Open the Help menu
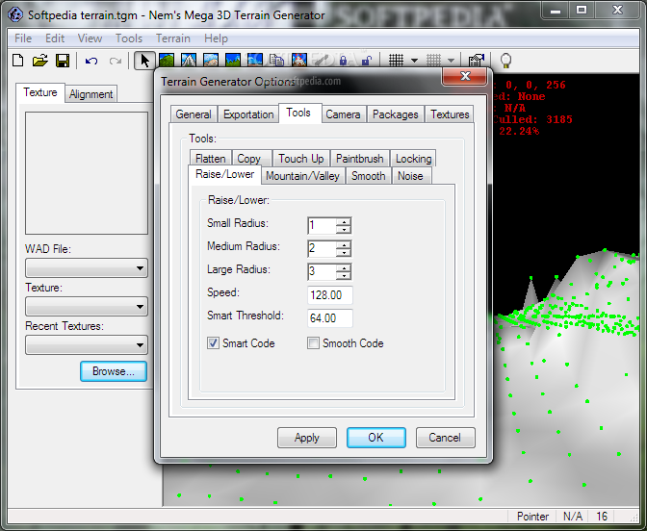This screenshot has width=647, height=531. point(216,38)
